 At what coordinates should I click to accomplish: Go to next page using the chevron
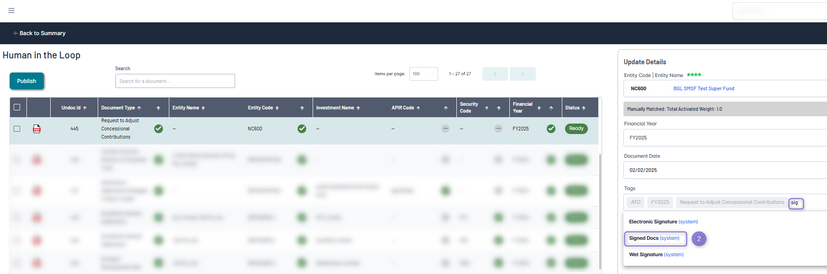tap(523, 74)
